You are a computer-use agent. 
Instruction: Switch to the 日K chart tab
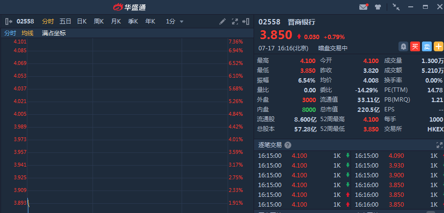tap(82, 21)
